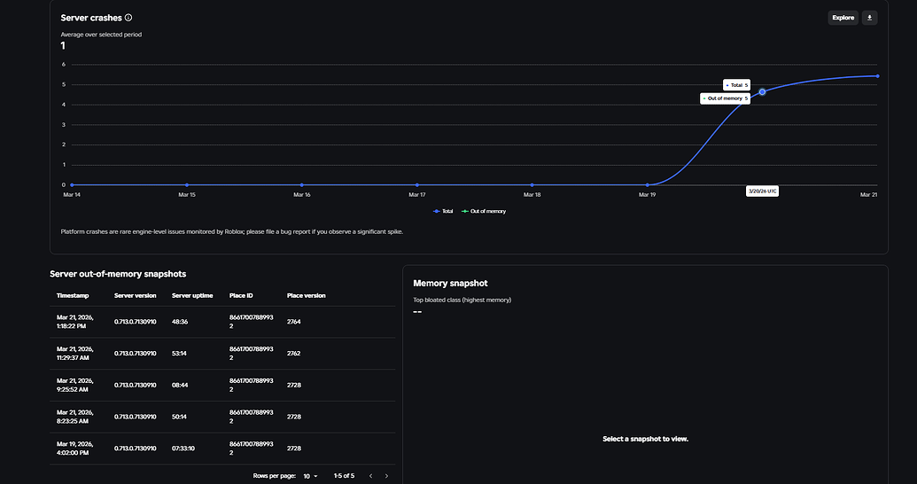Click the highlighted 3/20/26 chart point

click(x=762, y=92)
